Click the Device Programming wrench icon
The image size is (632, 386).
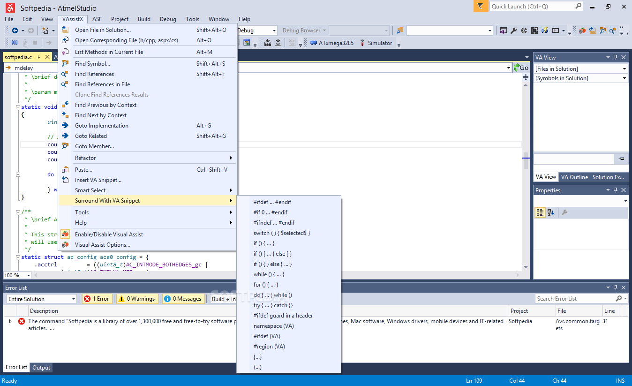(513, 30)
